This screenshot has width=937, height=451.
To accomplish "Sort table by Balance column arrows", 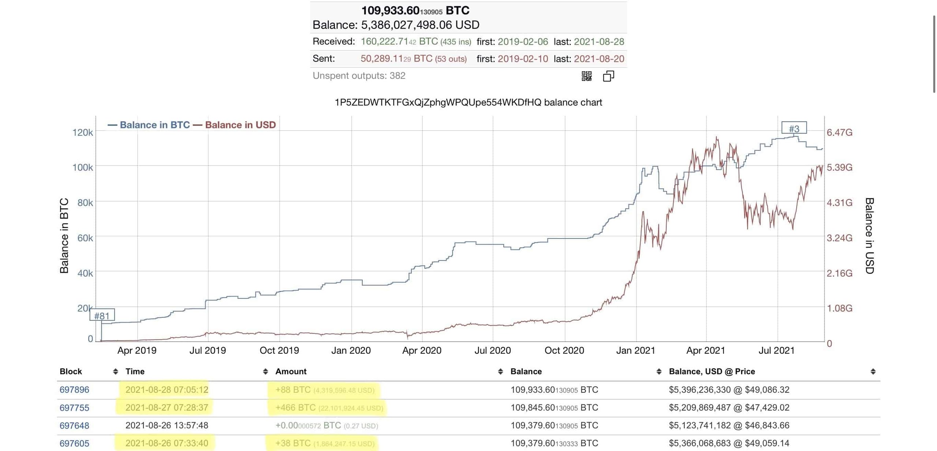I will 659,372.
